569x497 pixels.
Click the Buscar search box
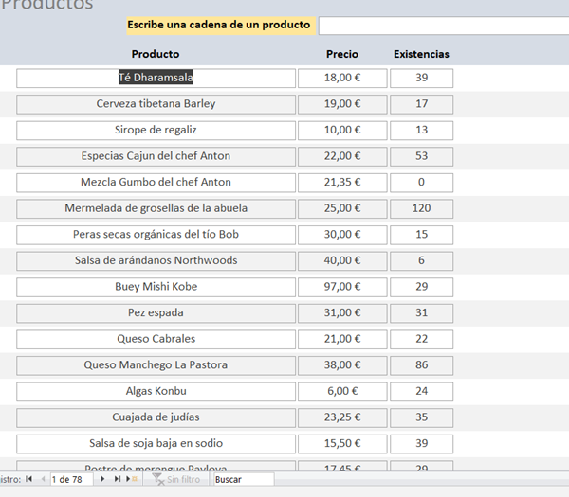[243, 480]
